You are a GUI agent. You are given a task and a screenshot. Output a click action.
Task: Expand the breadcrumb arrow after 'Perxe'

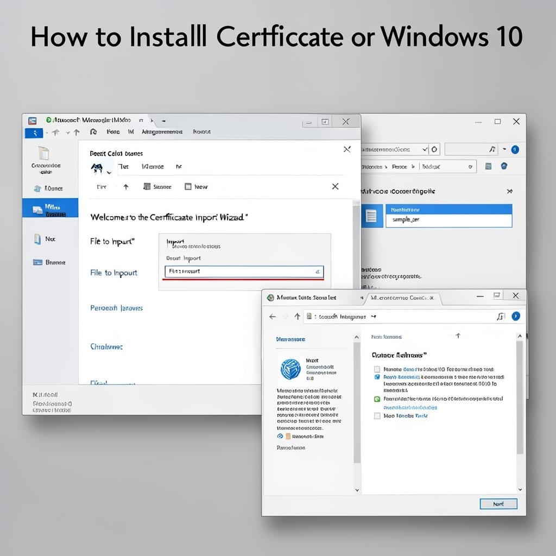click(413, 166)
